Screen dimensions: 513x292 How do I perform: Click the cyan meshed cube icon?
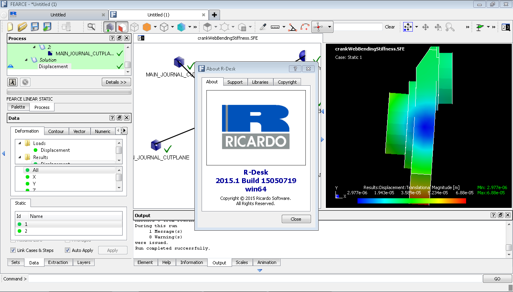click(182, 27)
